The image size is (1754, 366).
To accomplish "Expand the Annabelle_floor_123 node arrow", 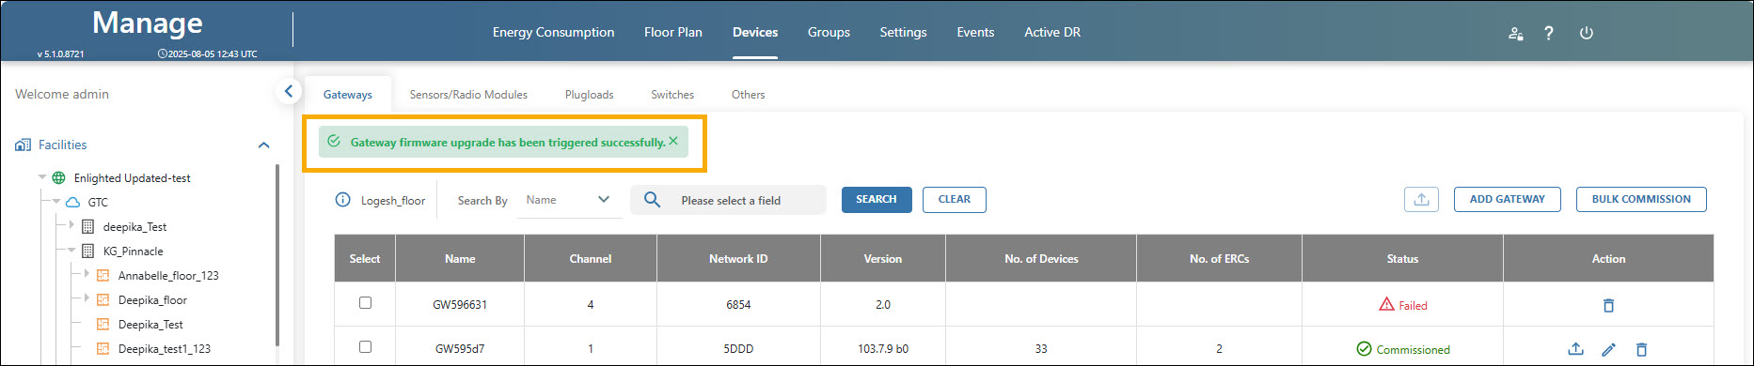I will point(87,274).
